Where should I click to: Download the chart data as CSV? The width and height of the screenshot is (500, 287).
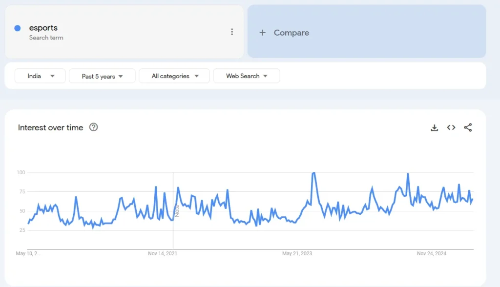click(434, 128)
